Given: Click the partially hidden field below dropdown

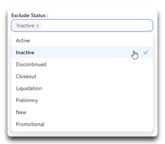Looking at the screenshot, I should (82, 134).
